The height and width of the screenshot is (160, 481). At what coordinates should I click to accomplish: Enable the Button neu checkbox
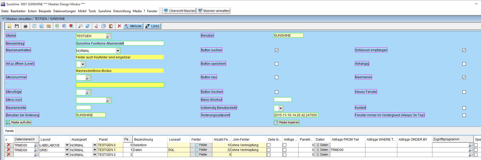276,77
